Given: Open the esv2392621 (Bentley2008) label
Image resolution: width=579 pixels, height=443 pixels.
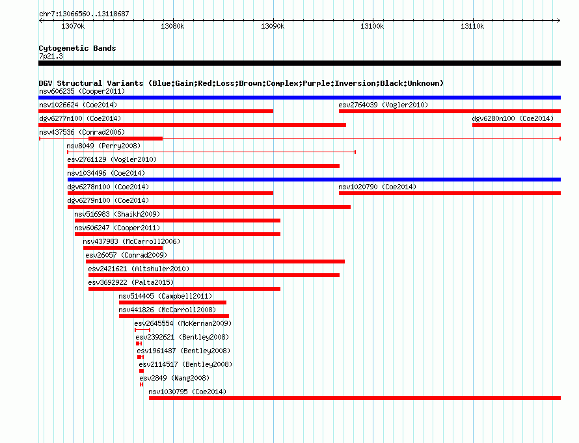Looking at the screenshot, I should 182,337.
